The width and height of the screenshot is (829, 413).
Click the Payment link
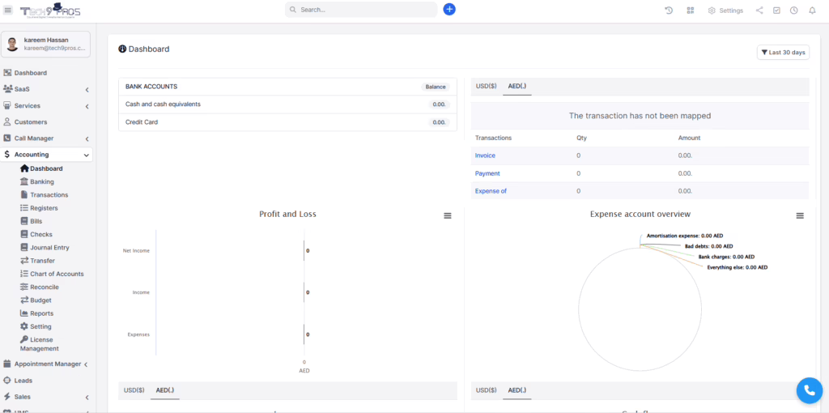tap(487, 173)
